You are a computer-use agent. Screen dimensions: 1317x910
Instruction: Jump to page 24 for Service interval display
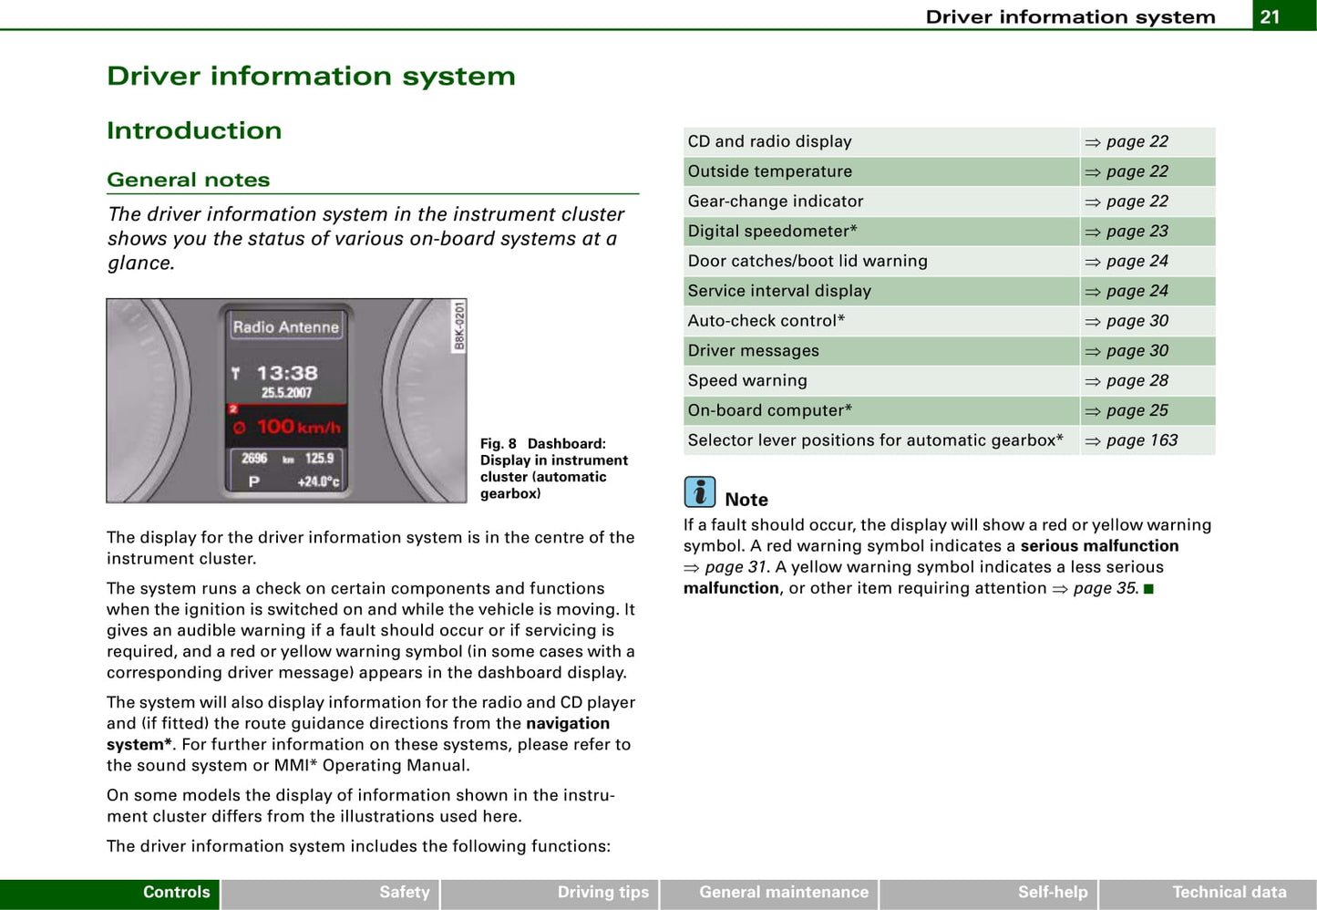pyautogui.click(x=1136, y=292)
